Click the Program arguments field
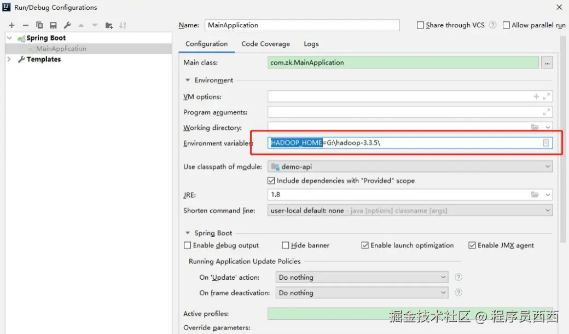 (410, 112)
